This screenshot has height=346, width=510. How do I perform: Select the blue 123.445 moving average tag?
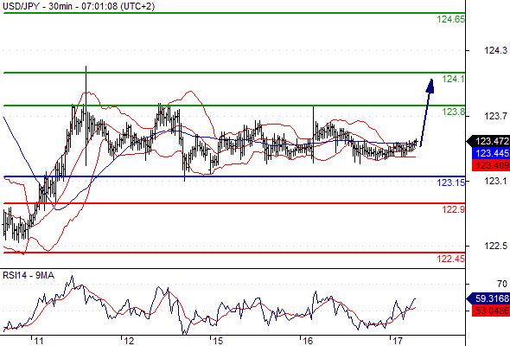coord(491,153)
